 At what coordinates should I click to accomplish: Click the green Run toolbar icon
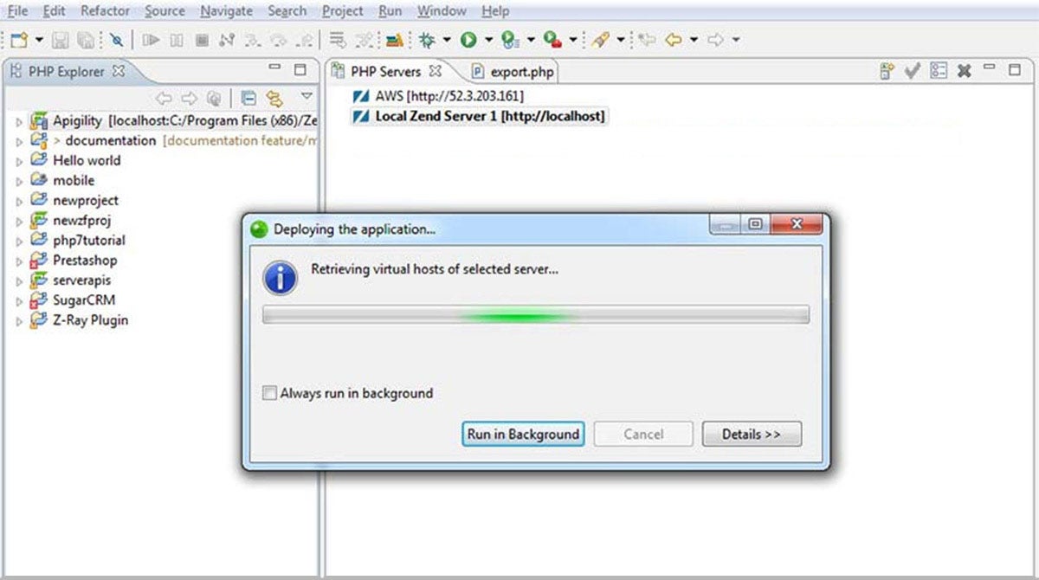(x=468, y=40)
